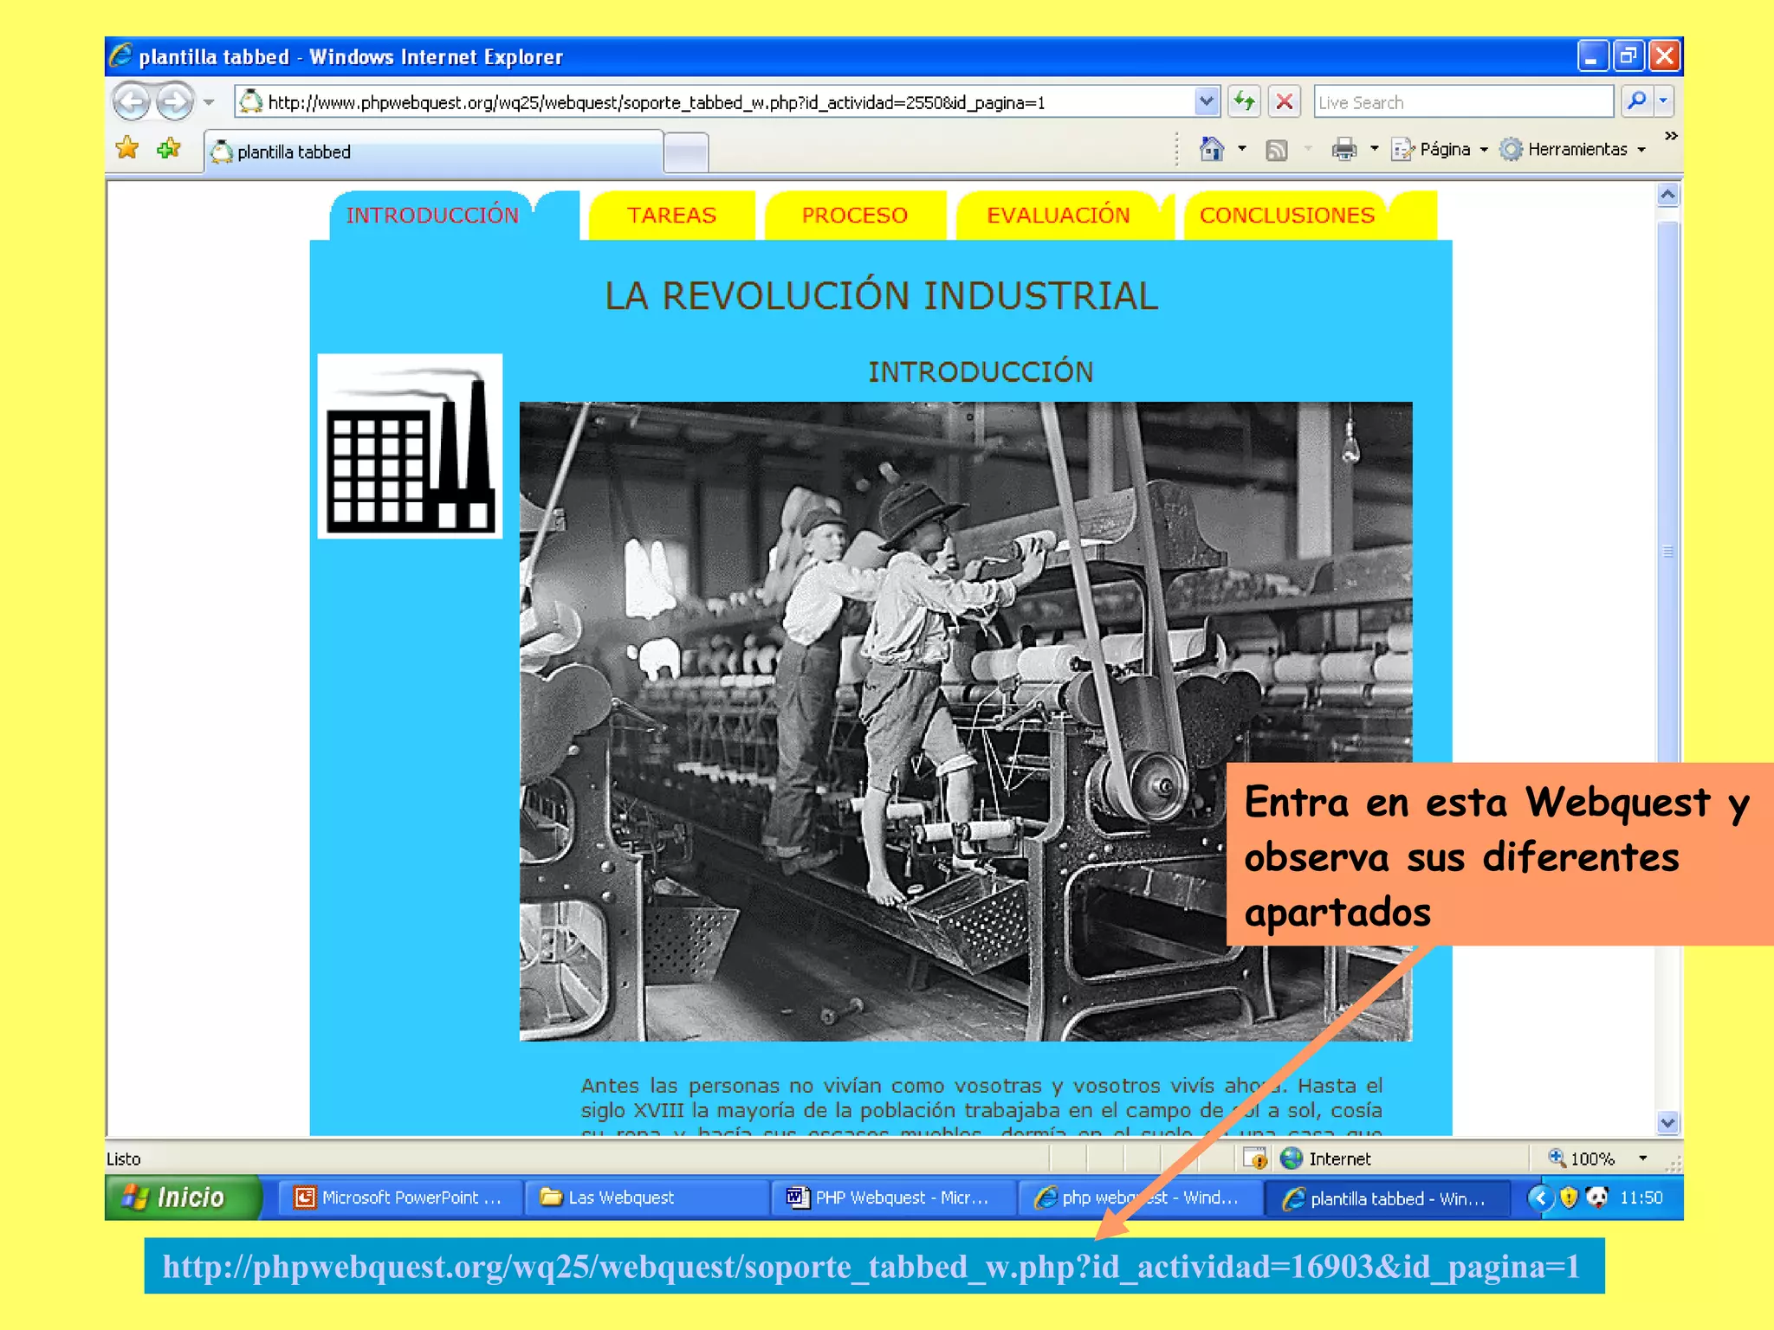Click the search magnifier icon
The height and width of the screenshot is (1330, 1774).
tap(1636, 101)
